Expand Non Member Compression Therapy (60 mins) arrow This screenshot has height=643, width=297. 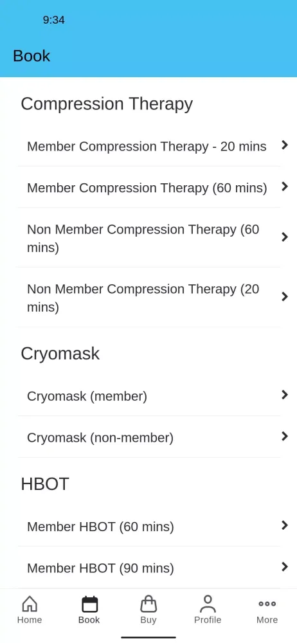click(x=285, y=237)
